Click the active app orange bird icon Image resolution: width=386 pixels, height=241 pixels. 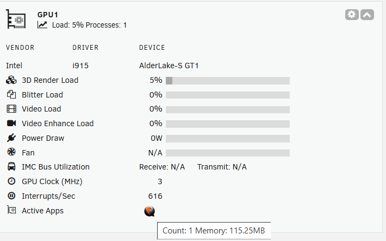click(150, 211)
